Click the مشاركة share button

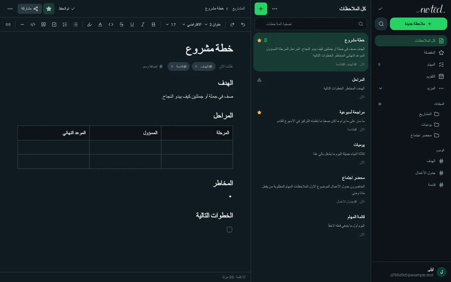30,9
